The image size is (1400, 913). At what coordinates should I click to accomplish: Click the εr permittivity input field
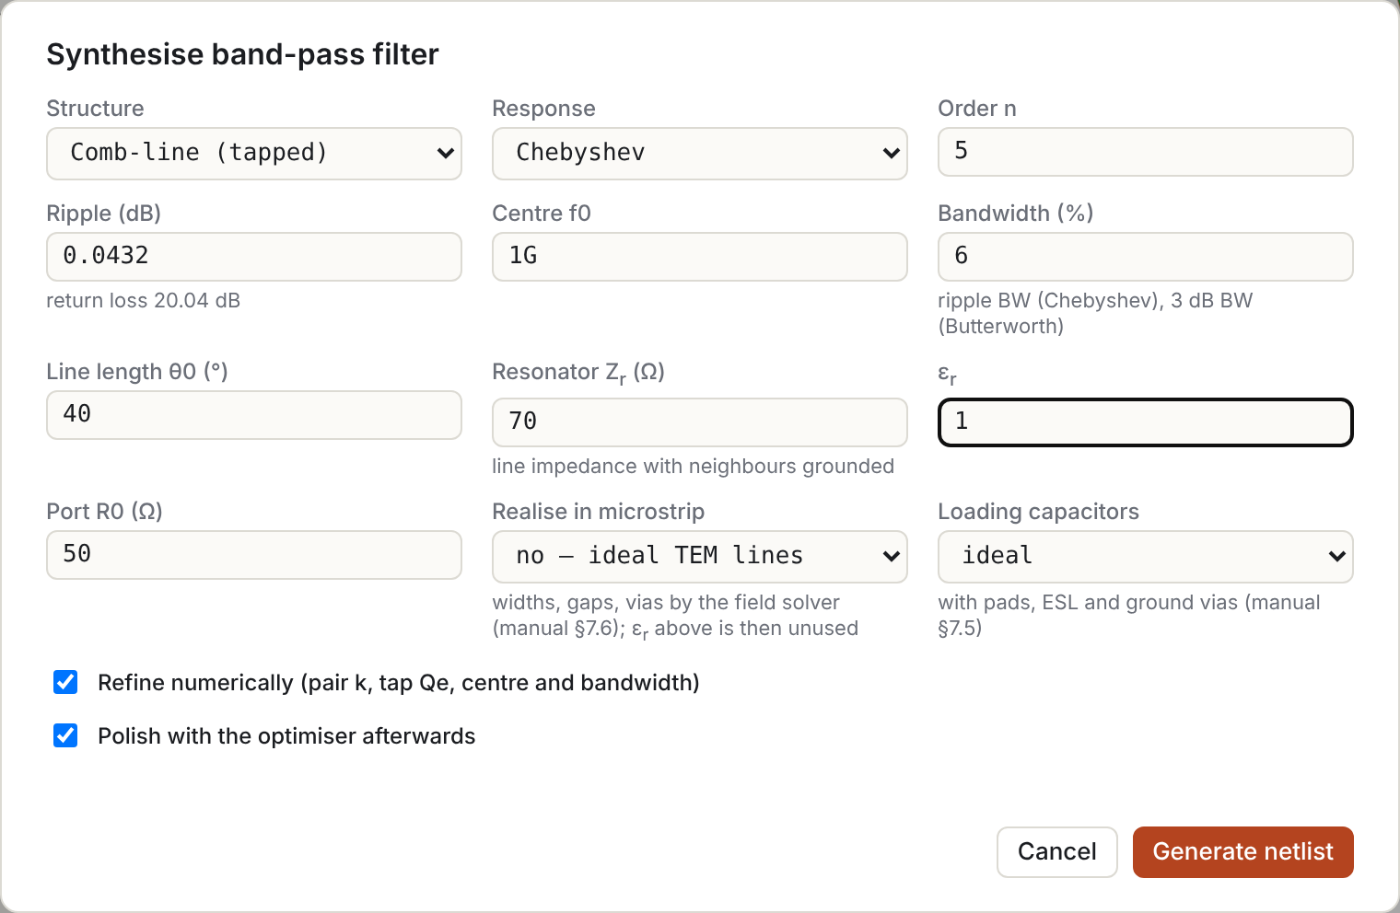tap(1146, 422)
